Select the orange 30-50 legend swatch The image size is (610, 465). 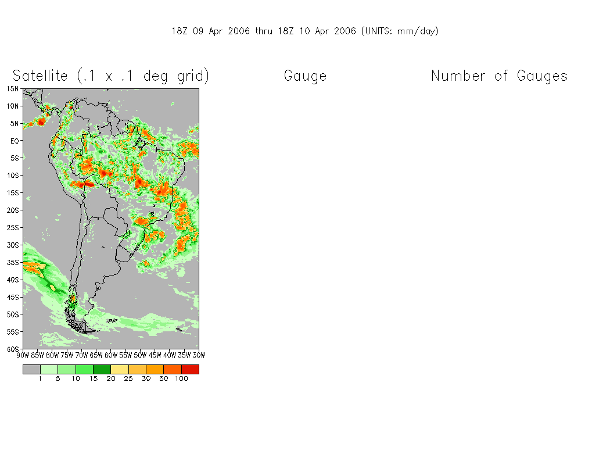tap(155, 369)
